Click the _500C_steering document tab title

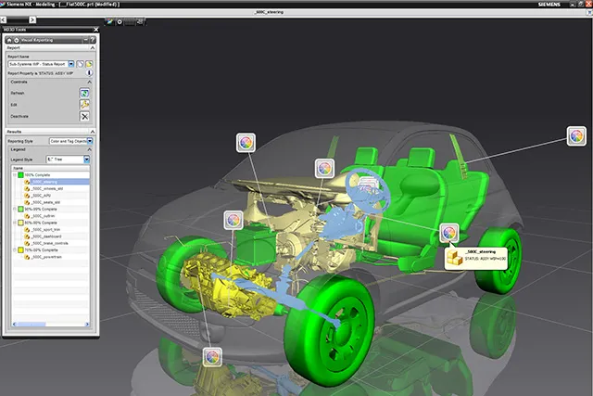270,12
